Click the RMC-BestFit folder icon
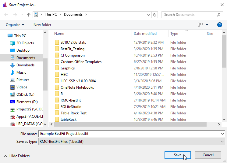The width and height of the screenshot is (227, 163). pos(57,100)
